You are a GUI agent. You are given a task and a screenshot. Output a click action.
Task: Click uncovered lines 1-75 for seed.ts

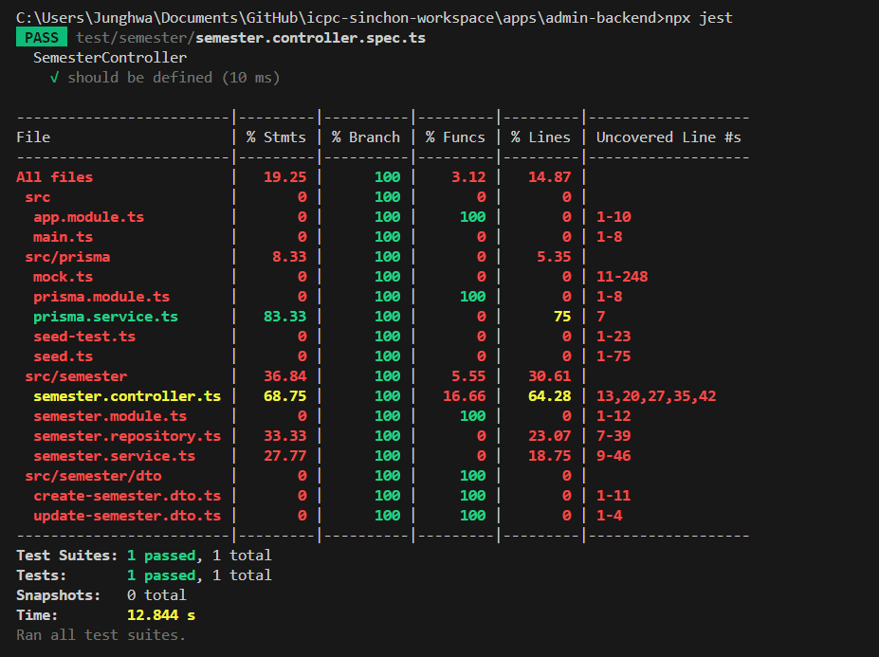(x=613, y=356)
